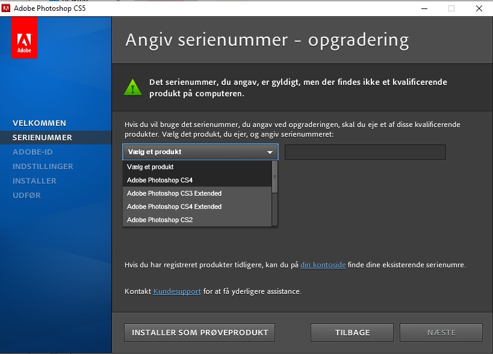Click the 'Angiv serienummer – opgradering' heading
493x354 pixels.
click(x=267, y=40)
